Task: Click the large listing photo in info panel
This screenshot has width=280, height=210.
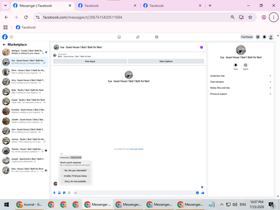Action: click(x=241, y=50)
